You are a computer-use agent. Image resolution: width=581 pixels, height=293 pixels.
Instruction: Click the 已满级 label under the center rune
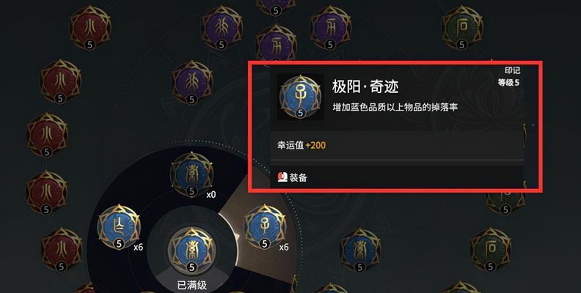point(192,285)
